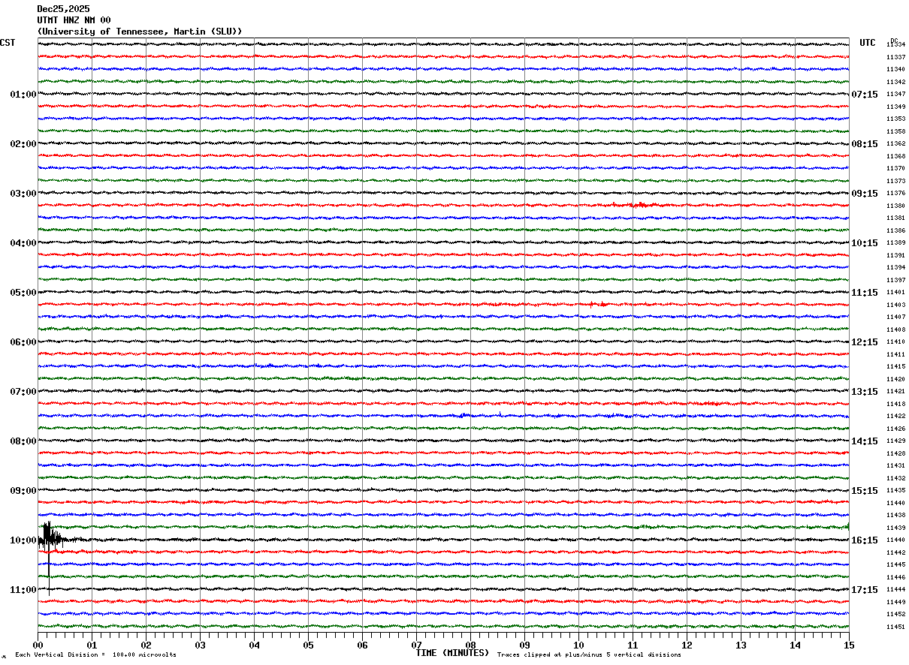Click the 14:15 UTC time label
The height and width of the screenshot is (665, 909).
tap(865, 441)
